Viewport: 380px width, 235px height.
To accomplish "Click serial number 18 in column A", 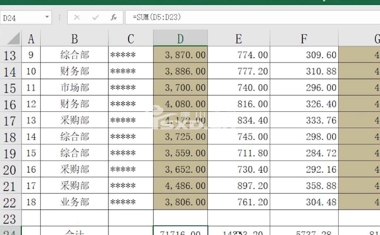I will (31, 202).
